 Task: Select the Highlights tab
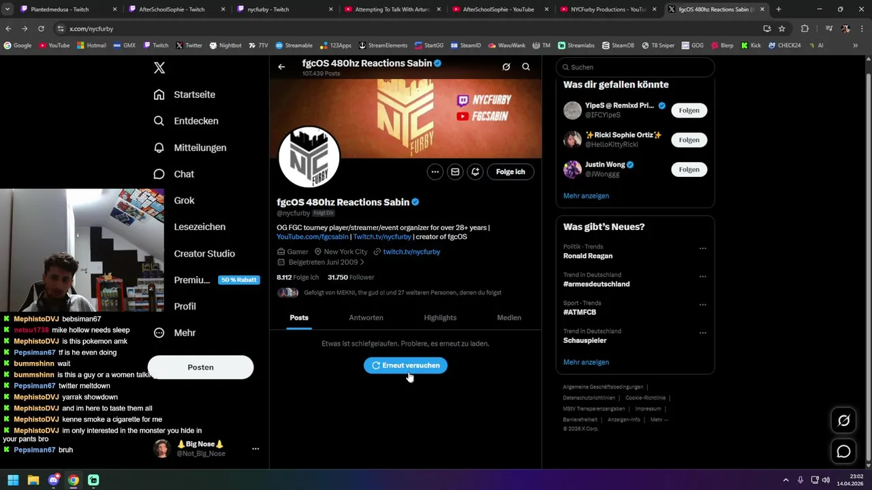pos(440,318)
